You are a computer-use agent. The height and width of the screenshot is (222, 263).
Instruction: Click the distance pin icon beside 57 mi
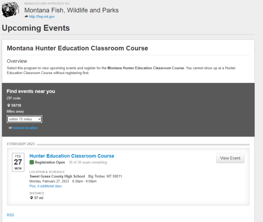[31, 198]
